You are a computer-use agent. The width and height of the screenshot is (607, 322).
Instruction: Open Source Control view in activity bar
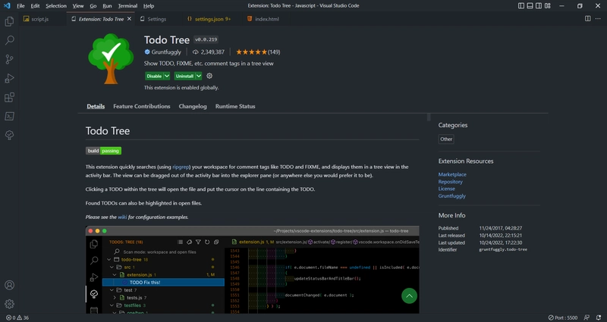point(9,59)
